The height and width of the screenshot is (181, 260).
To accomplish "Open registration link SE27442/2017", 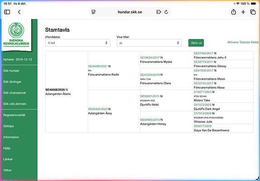I will (203, 53).
